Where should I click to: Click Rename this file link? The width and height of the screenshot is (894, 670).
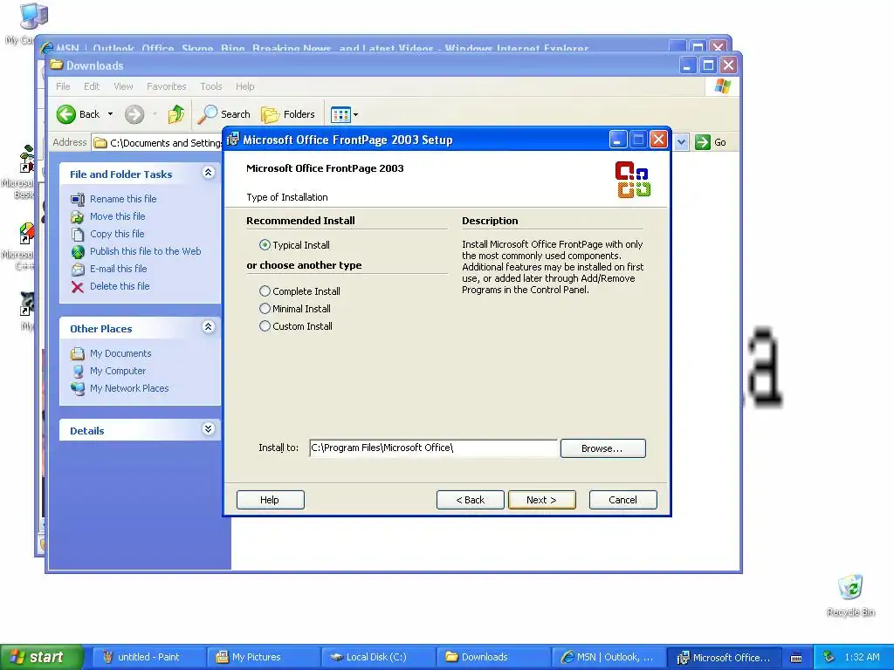pyautogui.click(x=123, y=199)
